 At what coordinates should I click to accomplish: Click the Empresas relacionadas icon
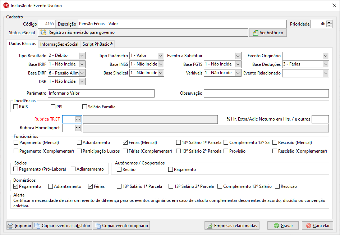210,226
